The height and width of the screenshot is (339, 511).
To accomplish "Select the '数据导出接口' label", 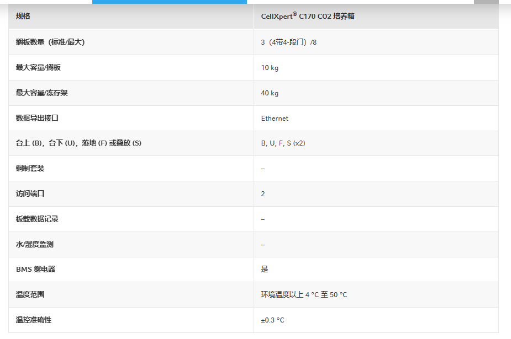I will click(37, 118).
